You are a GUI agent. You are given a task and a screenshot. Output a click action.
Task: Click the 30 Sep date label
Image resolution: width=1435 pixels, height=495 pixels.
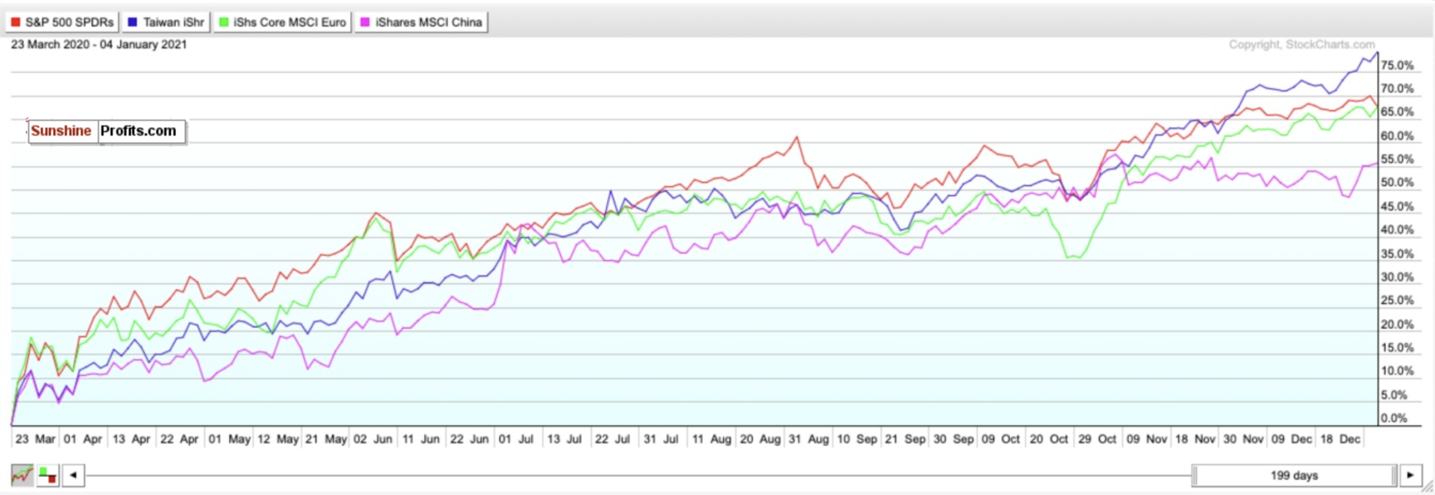(954, 439)
